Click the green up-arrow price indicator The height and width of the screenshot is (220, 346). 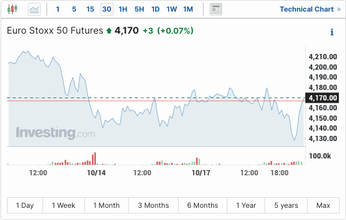[109, 31]
